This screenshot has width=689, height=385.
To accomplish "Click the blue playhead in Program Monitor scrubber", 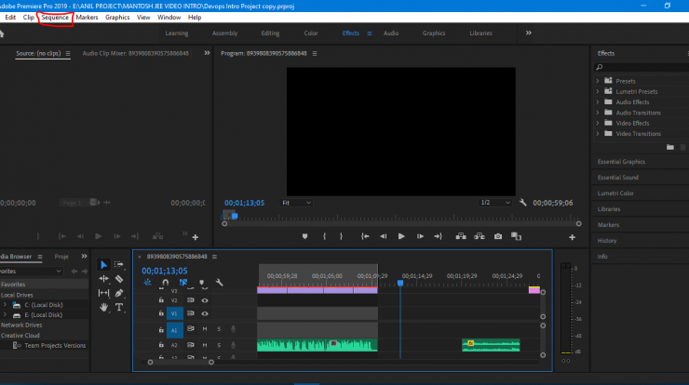I will [235, 216].
